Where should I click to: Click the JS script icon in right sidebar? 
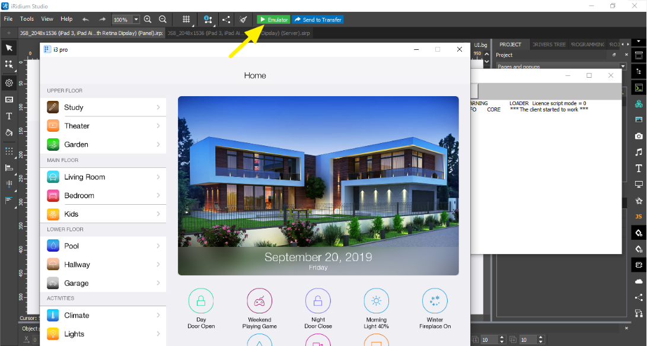[x=639, y=217]
